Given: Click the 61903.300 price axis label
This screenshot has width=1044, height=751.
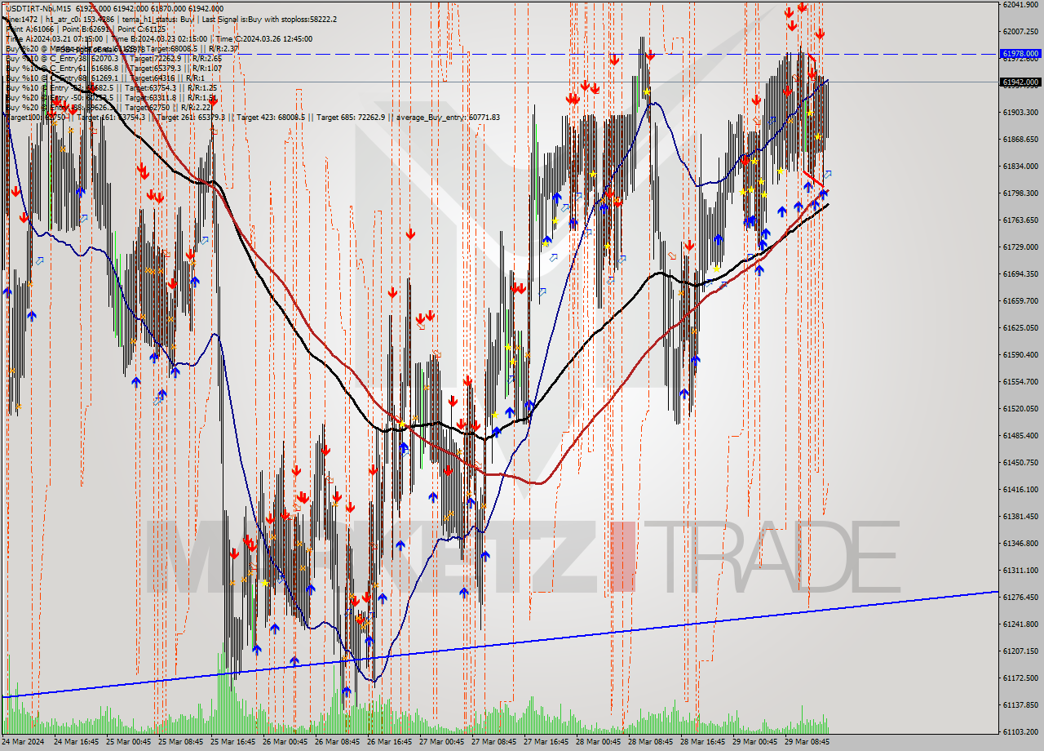Looking at the screenshot, I should [x=1020, y=112].
